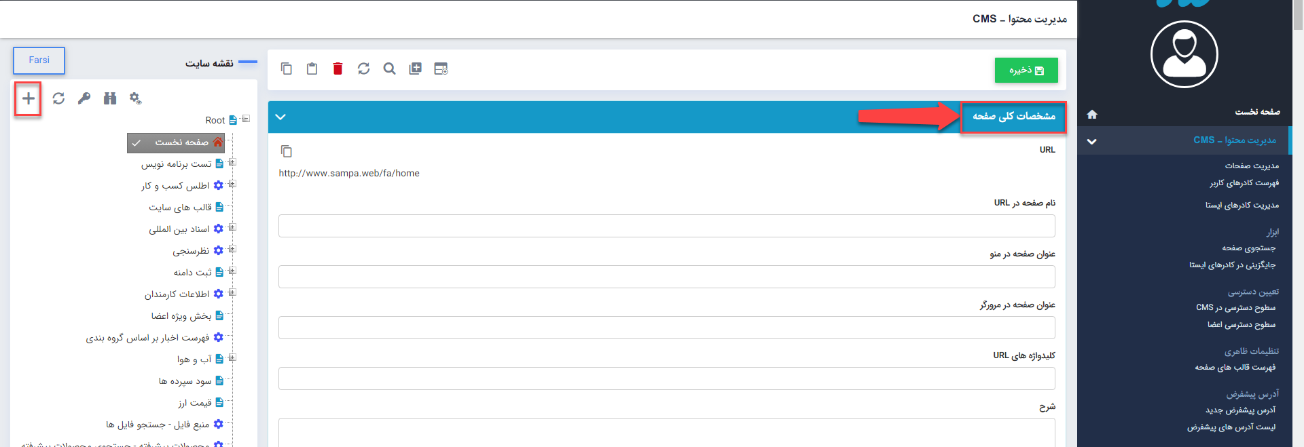1304x447 pixels.
Task: Click the Farsi language button
Action: coord(39,60)
